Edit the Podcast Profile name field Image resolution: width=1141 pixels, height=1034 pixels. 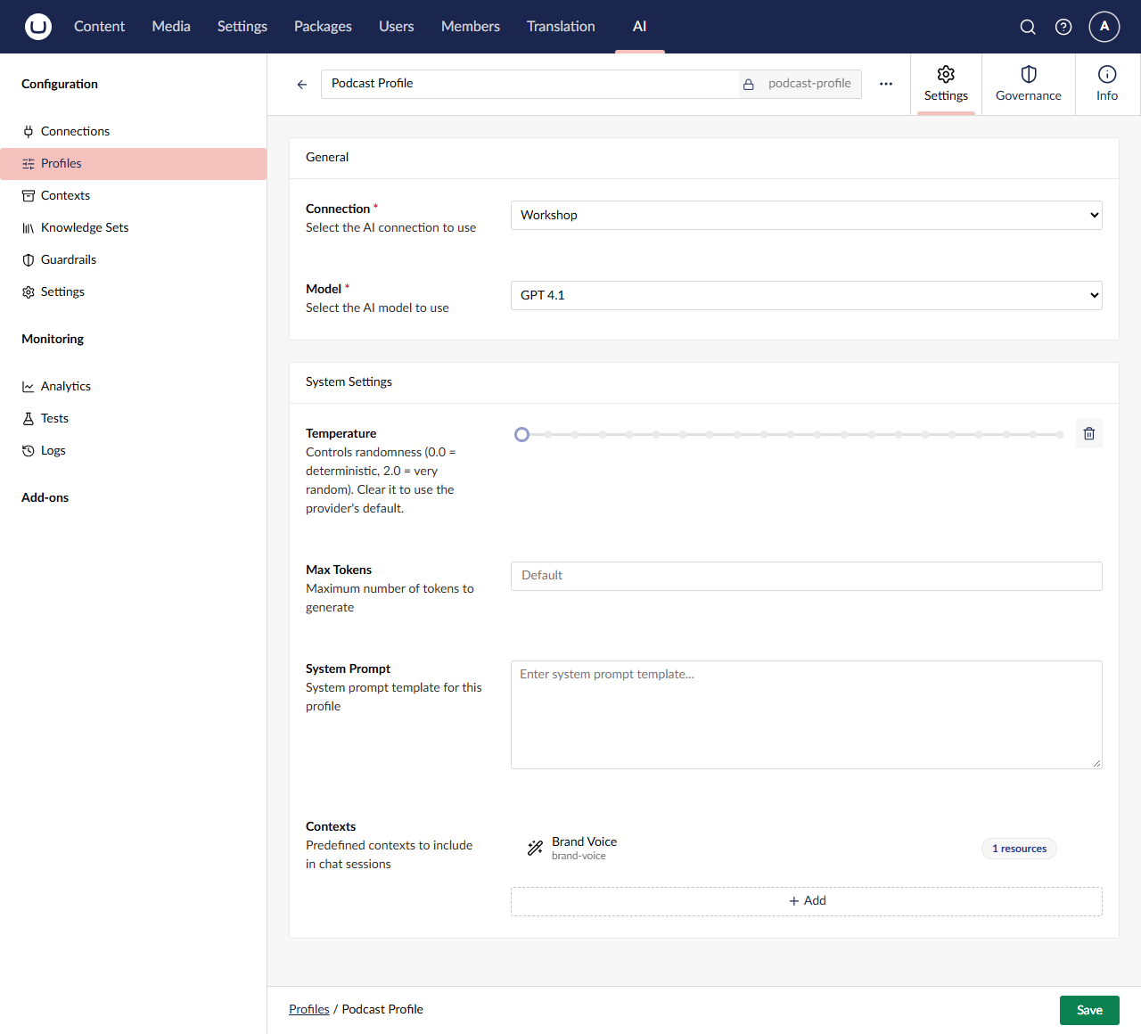tap(530, 84)
